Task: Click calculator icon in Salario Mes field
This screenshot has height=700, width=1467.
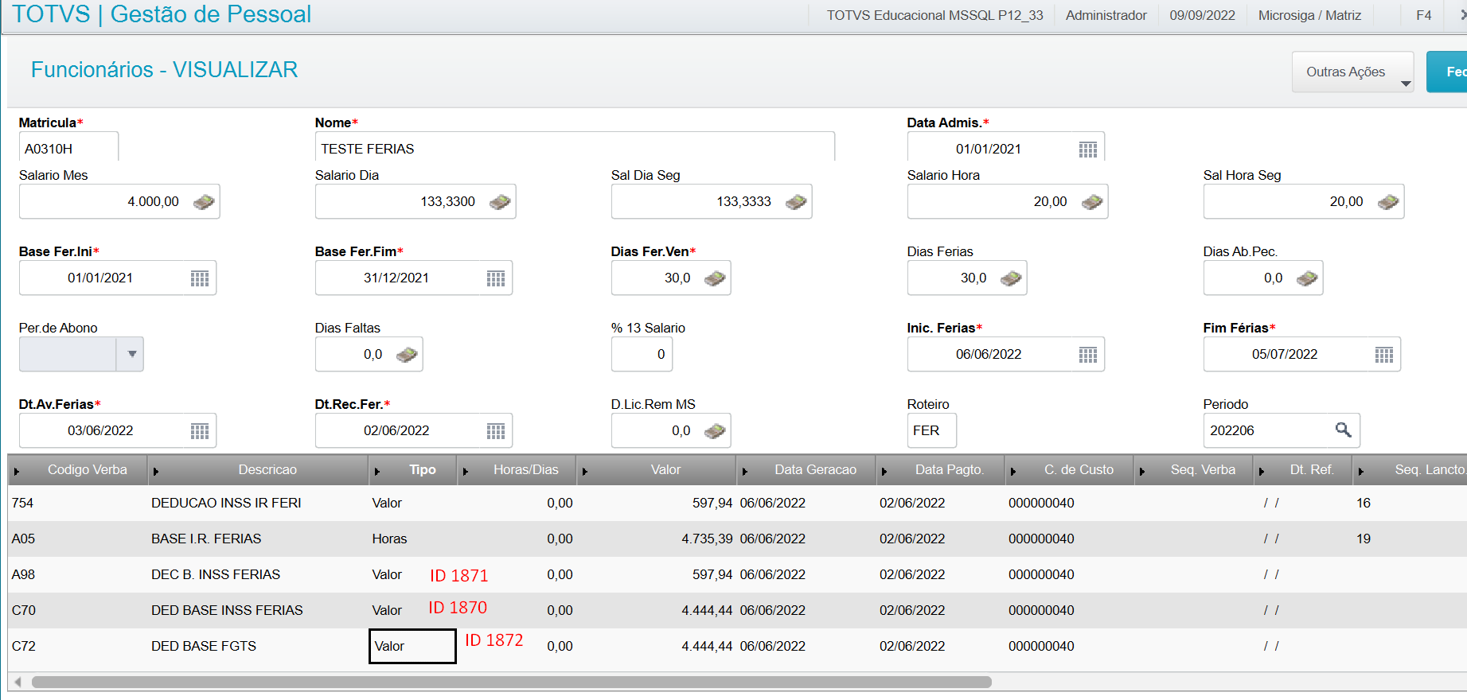Action: coord(204,202)
